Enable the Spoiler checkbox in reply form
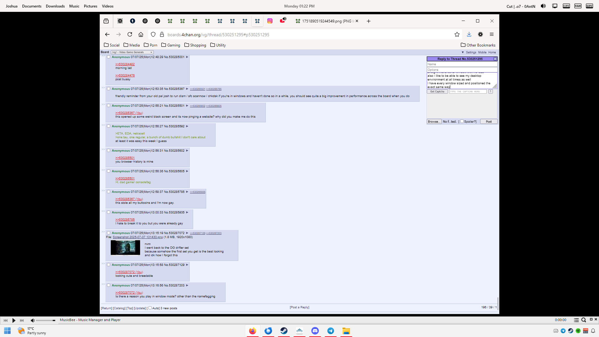Viewport: 599px width, 337px height. coord(462,121)
